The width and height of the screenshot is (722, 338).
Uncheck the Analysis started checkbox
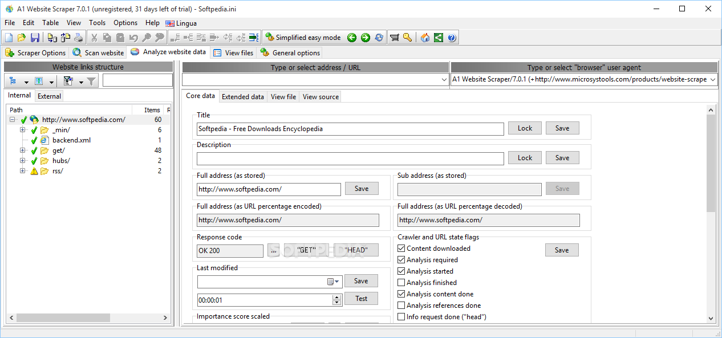pos(401,271)
